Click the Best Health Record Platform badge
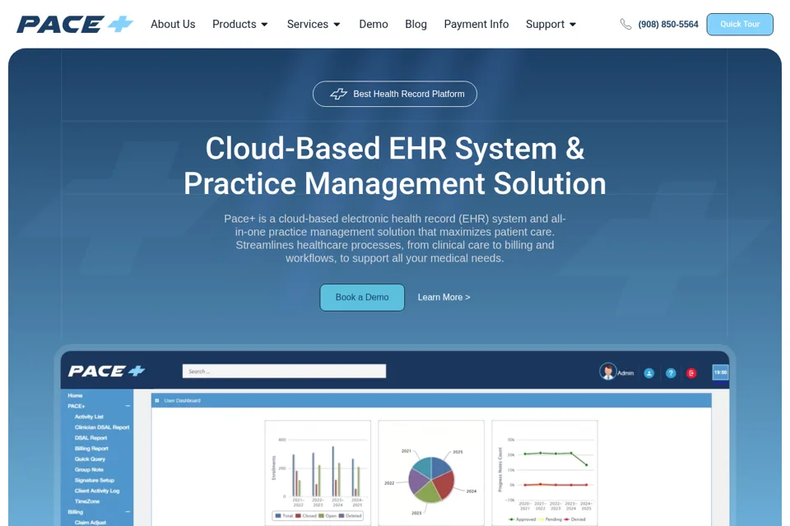The width and height of the screenshot is (790, 526). click(x=394, y=95)
